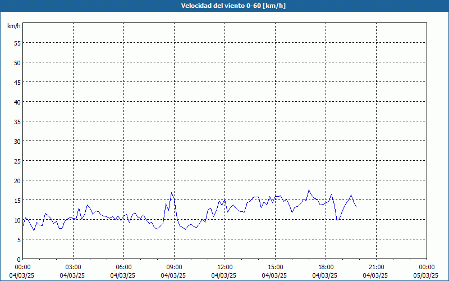Click the "km/h" unit label on the y-axis
The image size is (449, 281).
pos(14,26)
